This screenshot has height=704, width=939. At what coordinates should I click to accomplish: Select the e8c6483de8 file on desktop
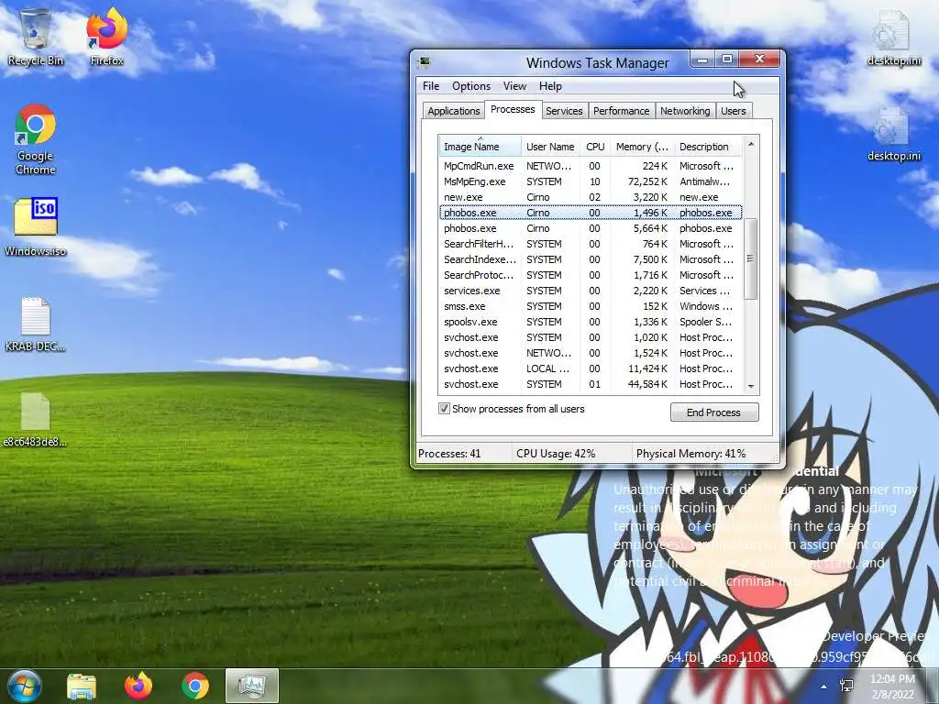click(x=36, y=420)
